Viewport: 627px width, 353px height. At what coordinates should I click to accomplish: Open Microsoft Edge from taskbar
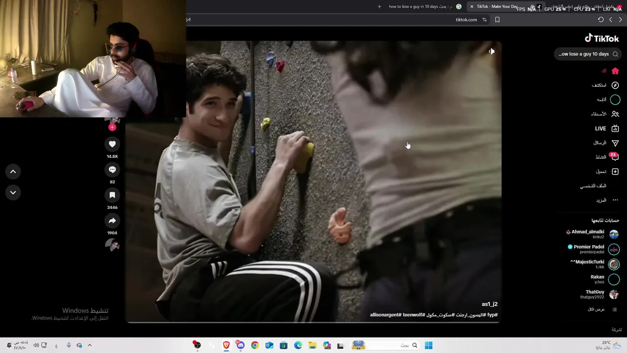(x=298, y=345)
